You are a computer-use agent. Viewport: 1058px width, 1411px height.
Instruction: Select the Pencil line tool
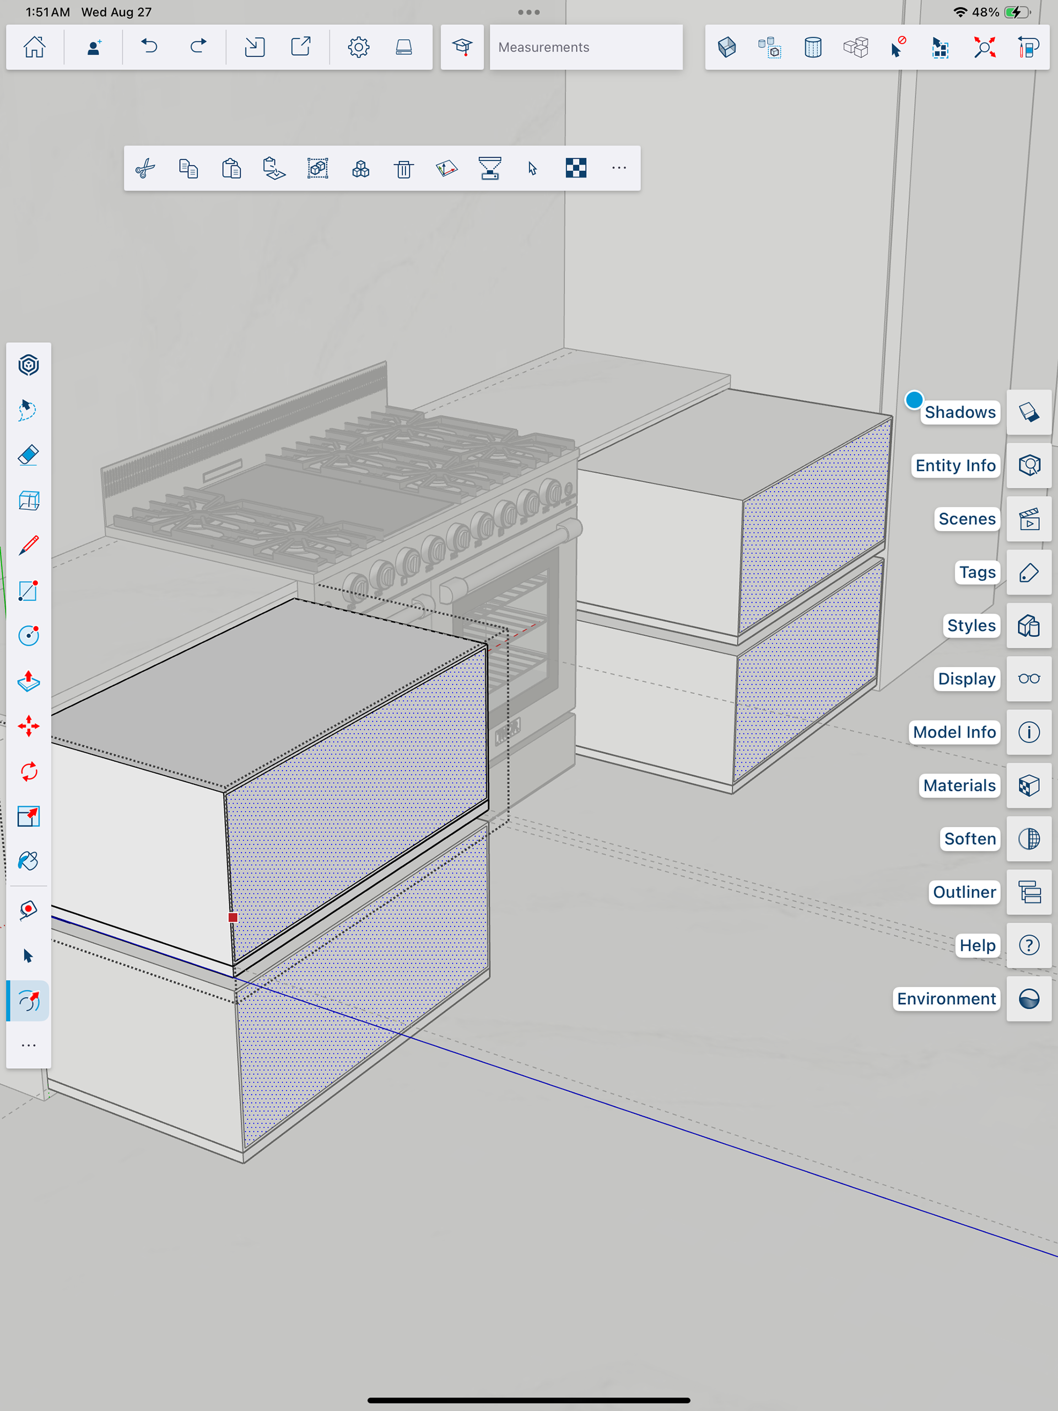coord(28,546)
